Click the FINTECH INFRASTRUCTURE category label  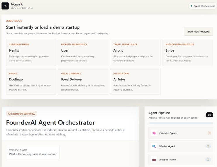(180, 45)
